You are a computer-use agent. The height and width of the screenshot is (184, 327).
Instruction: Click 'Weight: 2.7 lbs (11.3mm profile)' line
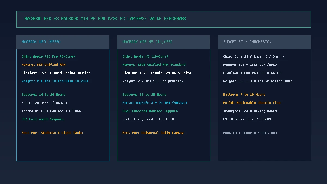(x=153, y=81)
